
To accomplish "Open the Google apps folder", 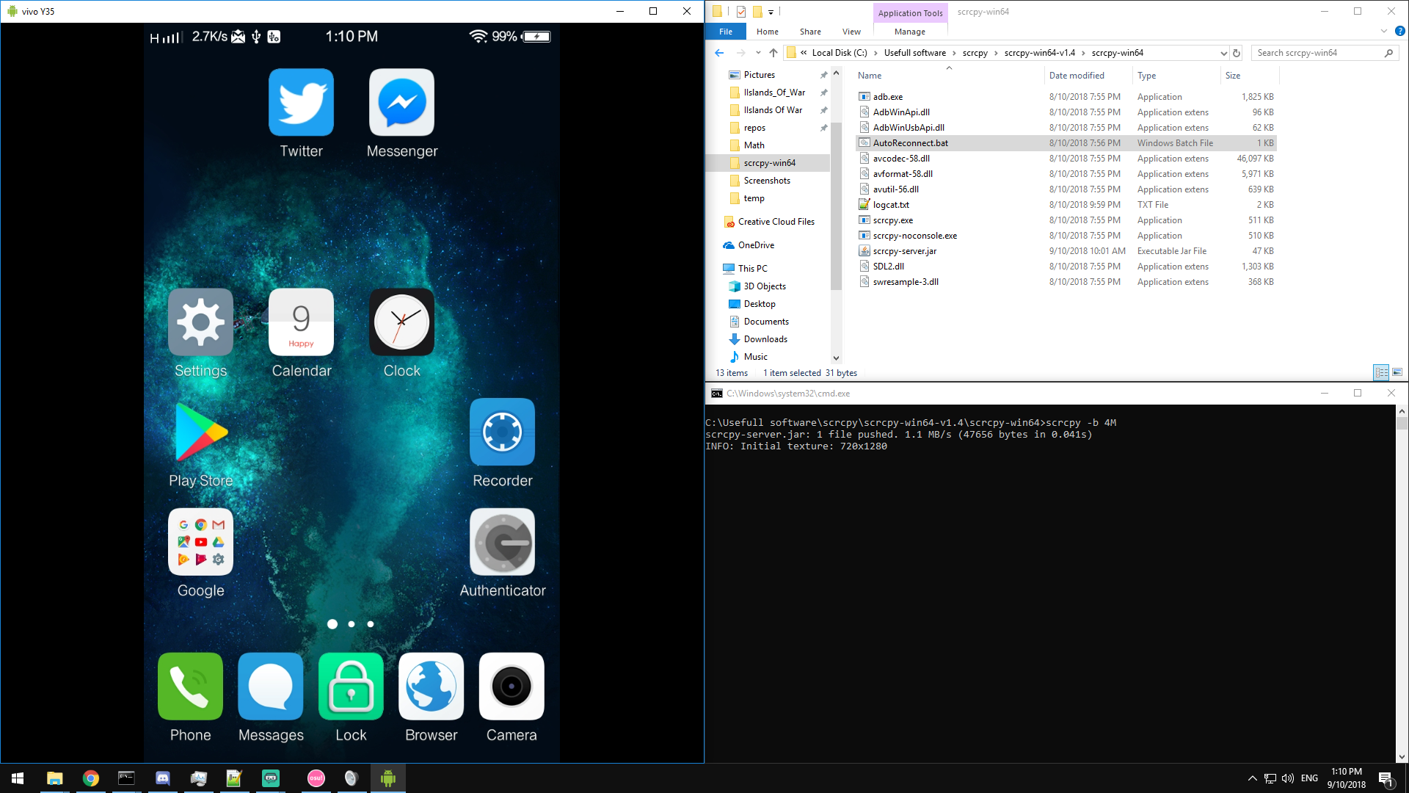I will [200, 542].
